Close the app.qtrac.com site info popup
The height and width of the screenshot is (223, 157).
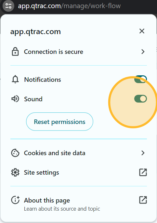(x=142, y=31)
